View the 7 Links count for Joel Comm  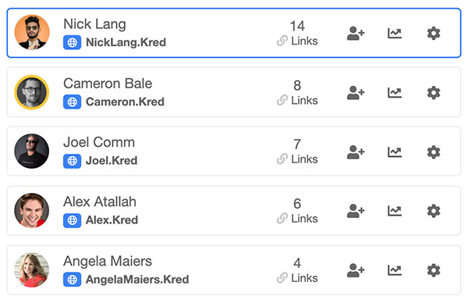[x=297, y=151]
